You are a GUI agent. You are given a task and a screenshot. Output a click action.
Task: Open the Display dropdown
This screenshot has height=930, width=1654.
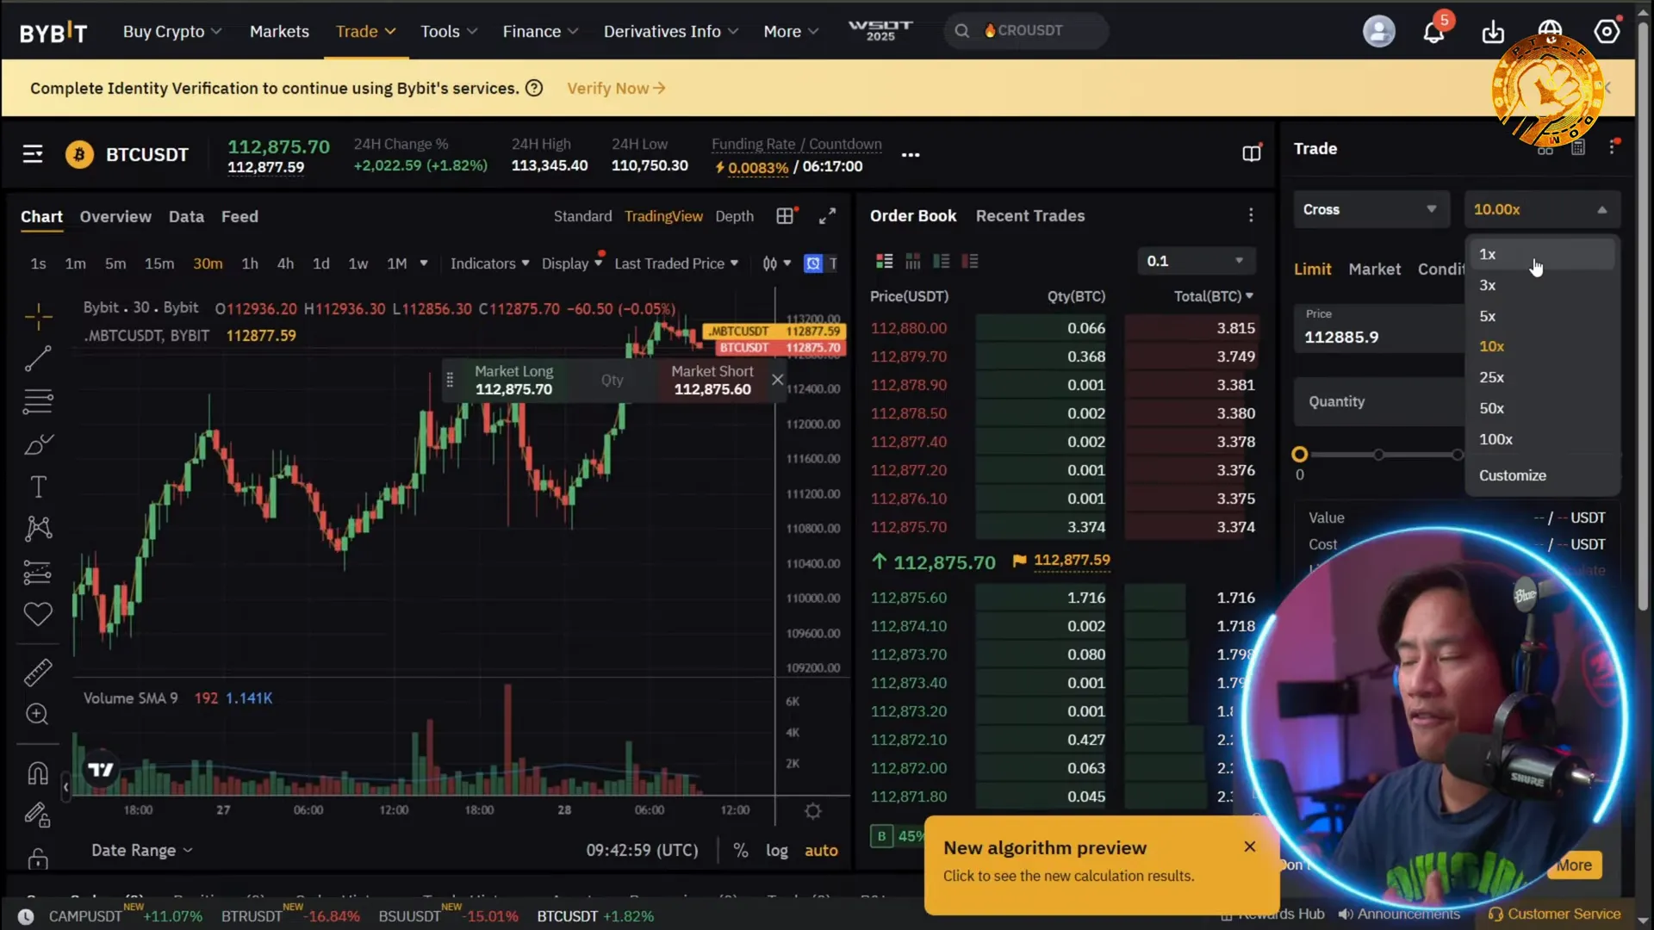point(572,263)
